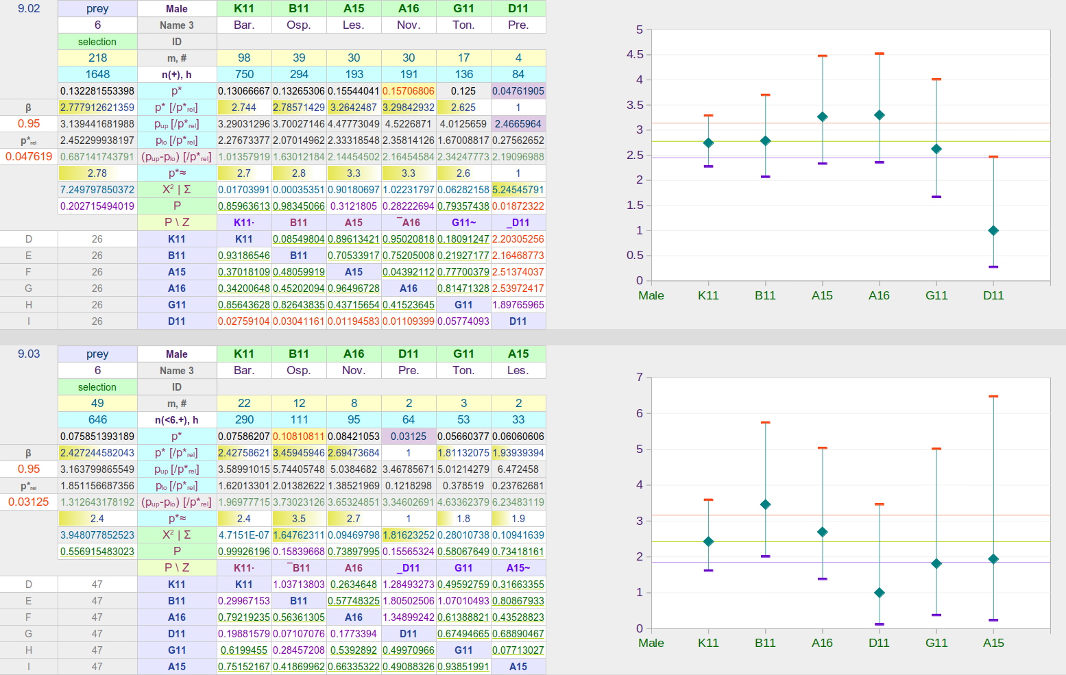Select the header cell labeled n(<6.+), h
The height and width of the screenshot is (675, 1066).
click(x=177, y=420)
